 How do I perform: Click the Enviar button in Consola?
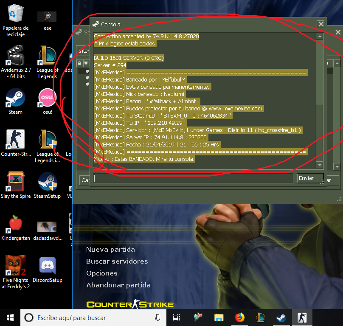[x=310, y=178]
